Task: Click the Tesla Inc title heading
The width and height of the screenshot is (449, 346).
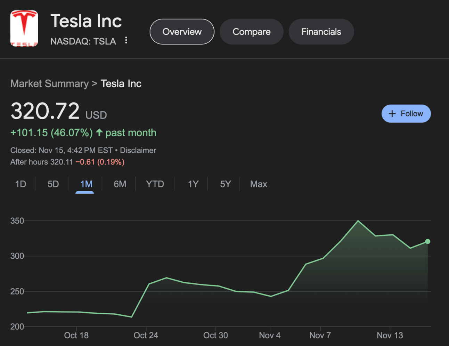Action: (x=86, y=21)
